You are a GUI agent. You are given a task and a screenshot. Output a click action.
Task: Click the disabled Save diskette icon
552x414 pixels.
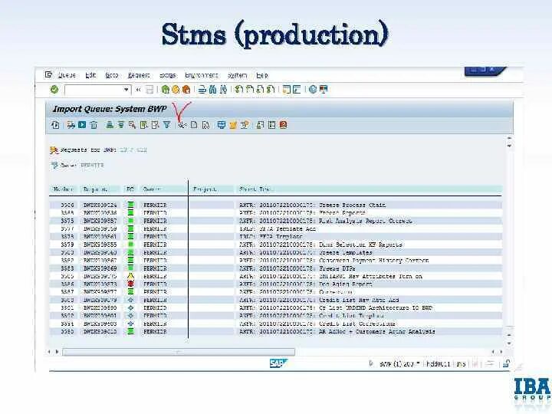149,90
